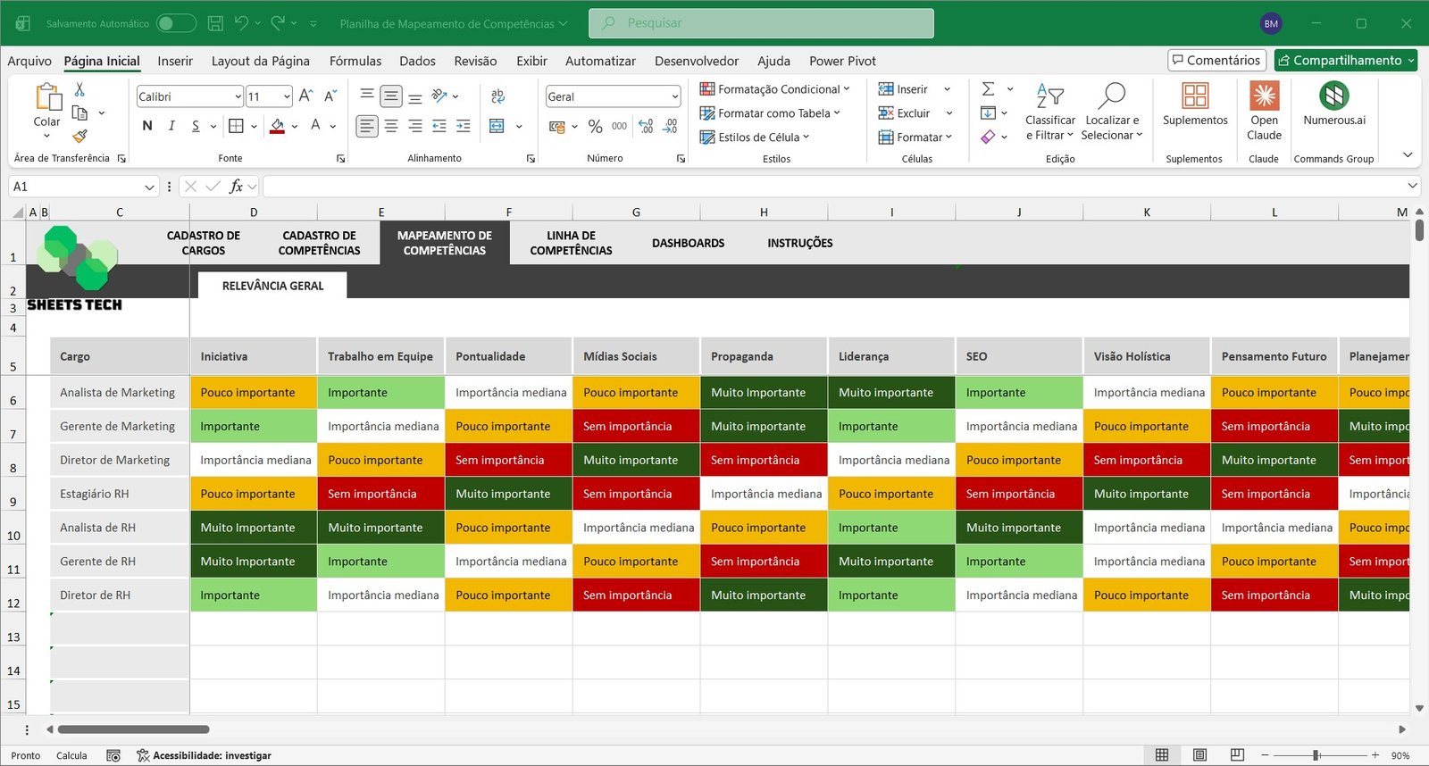Toggle middle vertical alignment
Viewport: 1429px width, 766px height.
point(391,96)
